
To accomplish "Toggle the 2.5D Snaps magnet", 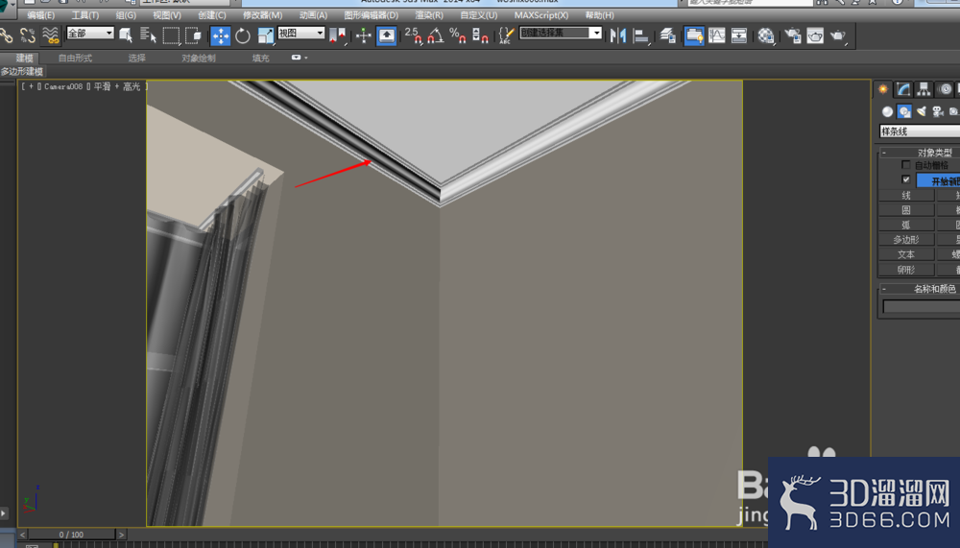I will 413,36.
